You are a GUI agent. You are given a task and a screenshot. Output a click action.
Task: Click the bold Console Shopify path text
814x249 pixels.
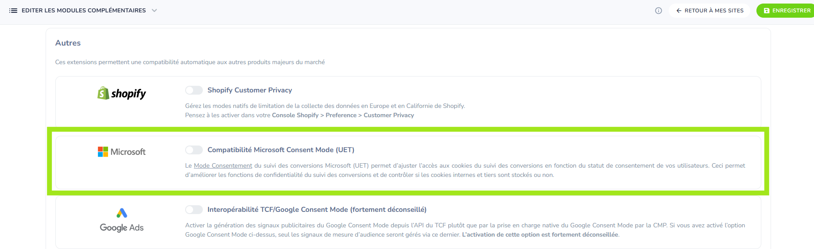coord(343,115)
